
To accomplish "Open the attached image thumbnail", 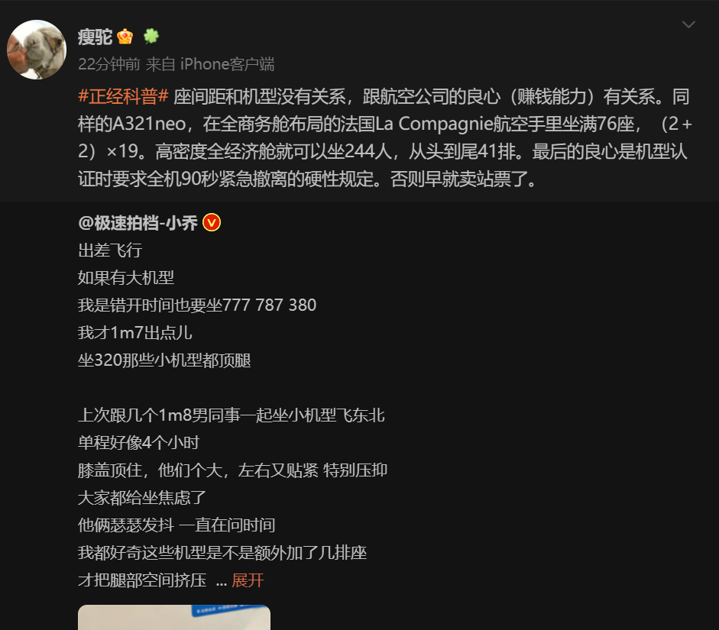I will [174, 617].
